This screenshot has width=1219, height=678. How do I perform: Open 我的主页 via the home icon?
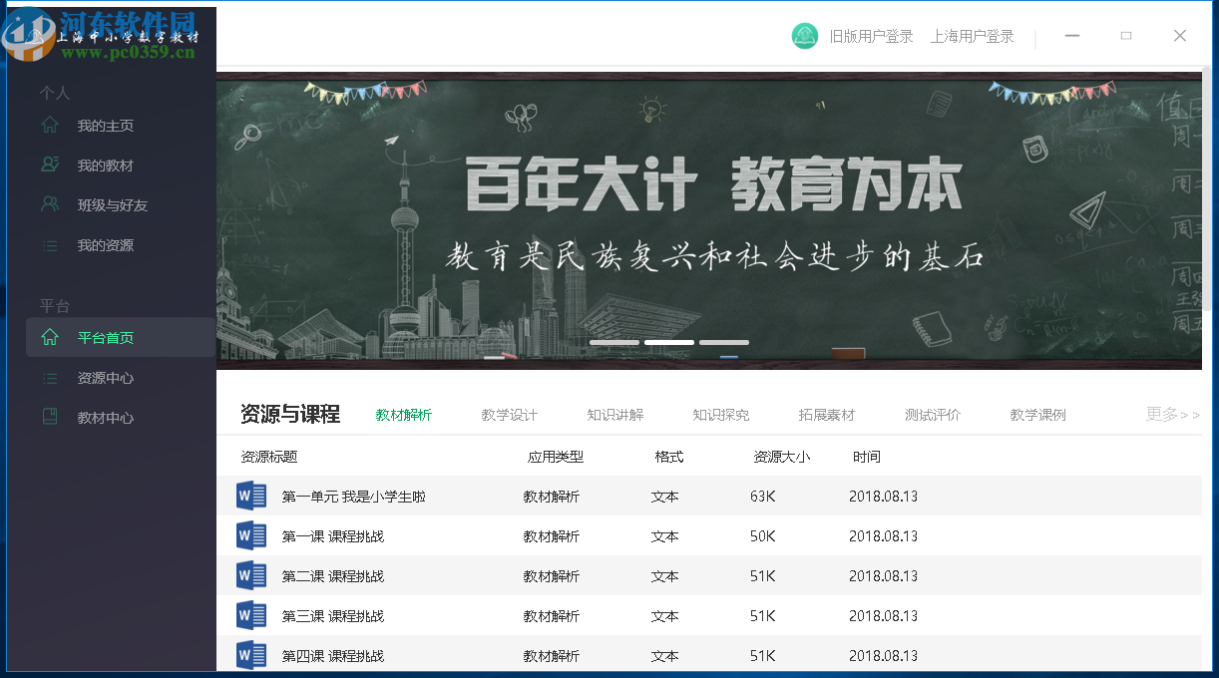[50, 125]
